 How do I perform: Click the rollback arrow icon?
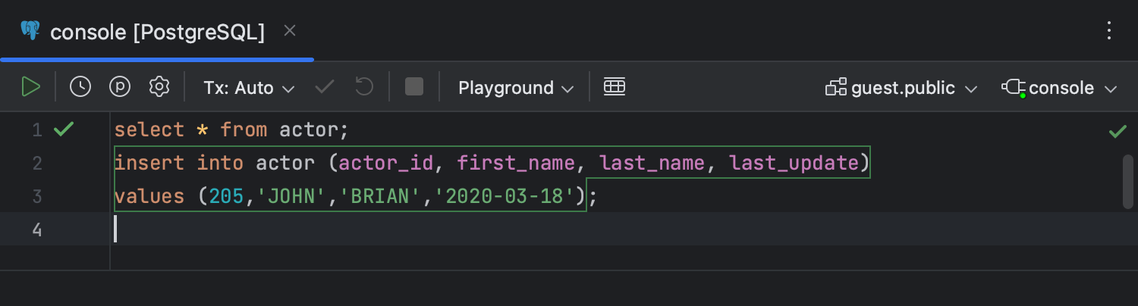[x=364, y=87]
